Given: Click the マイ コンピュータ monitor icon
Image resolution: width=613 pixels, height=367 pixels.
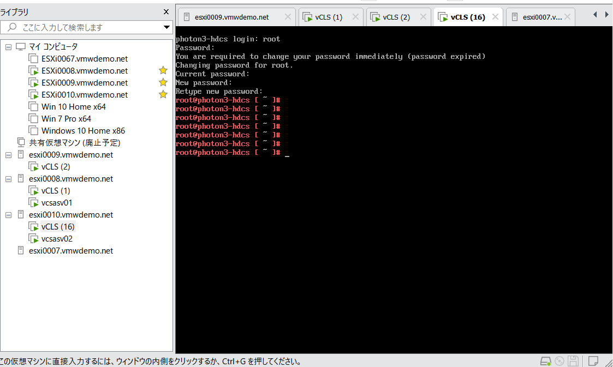Looking at the screenshot, I should pyautogui.click(x=21, y=47).
